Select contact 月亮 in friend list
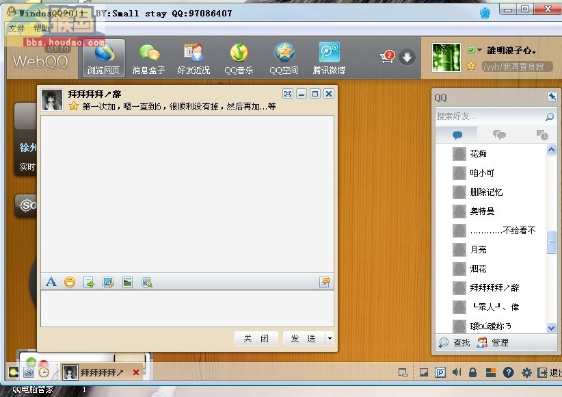 coord(490,249)
